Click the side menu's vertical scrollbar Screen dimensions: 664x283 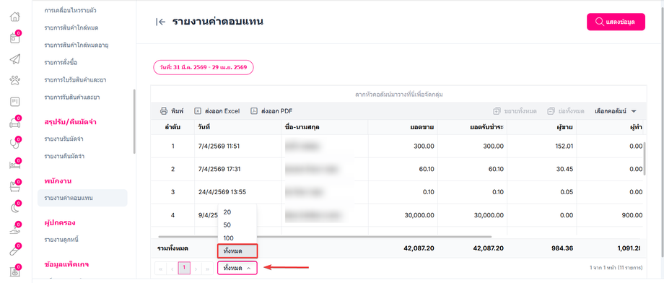134,121
